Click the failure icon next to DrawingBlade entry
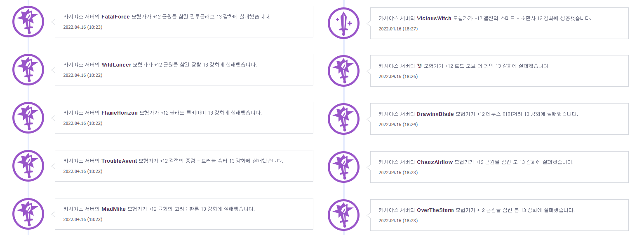This screenshot has width=644, height=235. pyautogui.click(x=343, y=119)
